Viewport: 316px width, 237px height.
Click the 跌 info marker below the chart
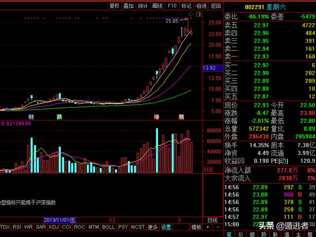coord(59,117)
